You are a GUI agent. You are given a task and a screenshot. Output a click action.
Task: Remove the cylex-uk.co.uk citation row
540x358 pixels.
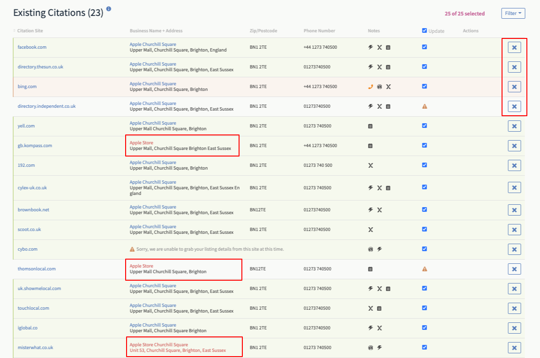pos(514,187)
